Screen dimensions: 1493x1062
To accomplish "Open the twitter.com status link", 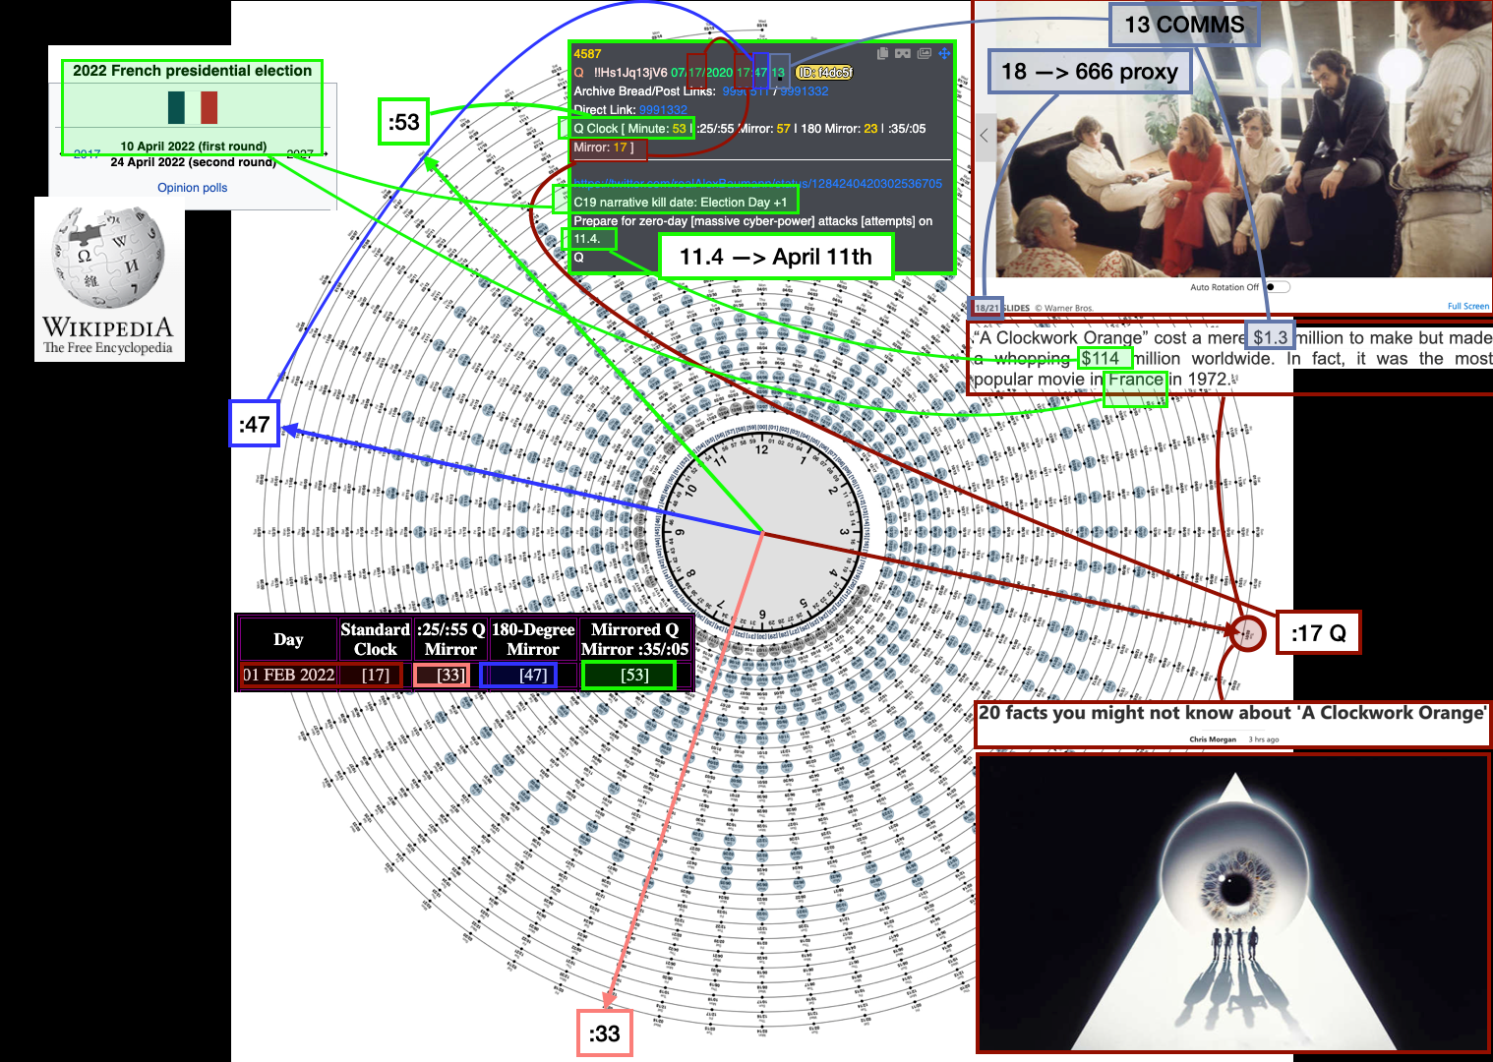I will (x=757, y=183).
